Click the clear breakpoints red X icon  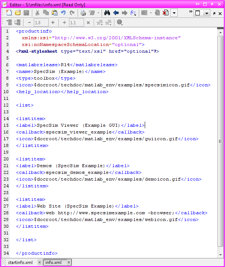165,13
